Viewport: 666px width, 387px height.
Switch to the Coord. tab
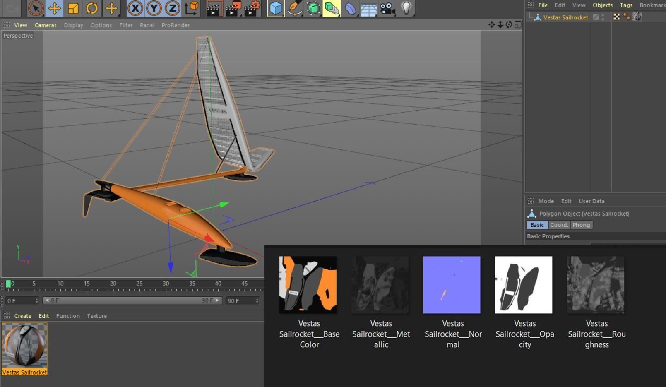click(x=559, y=225)
